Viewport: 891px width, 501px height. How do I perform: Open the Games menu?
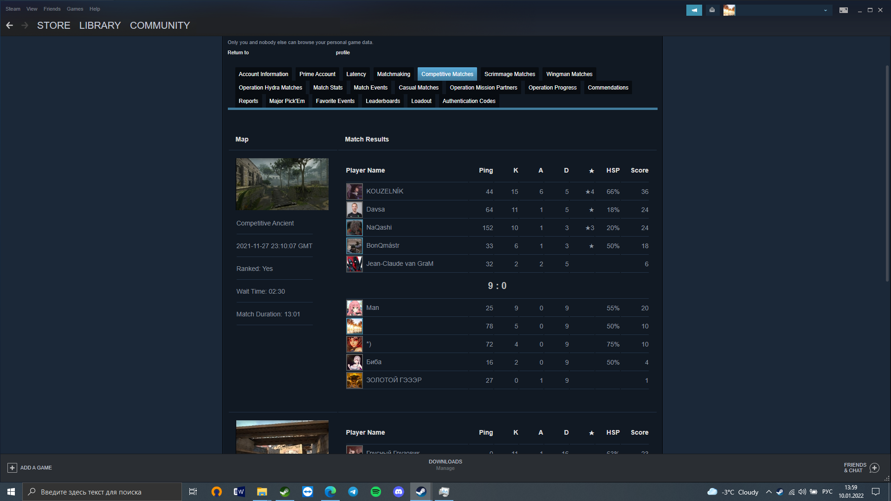tap(75, 9)
